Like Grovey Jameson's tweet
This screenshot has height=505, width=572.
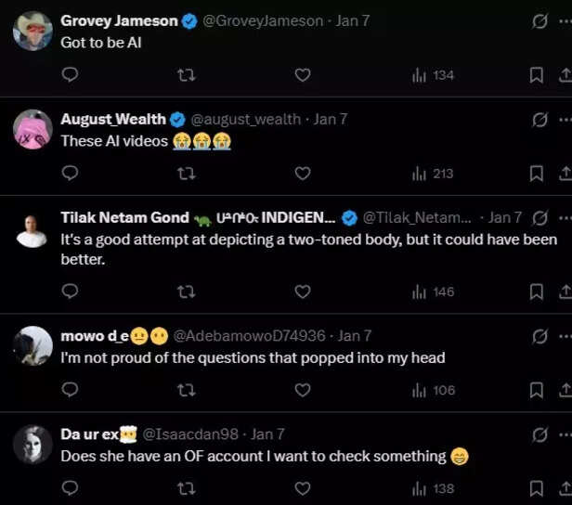302,75
